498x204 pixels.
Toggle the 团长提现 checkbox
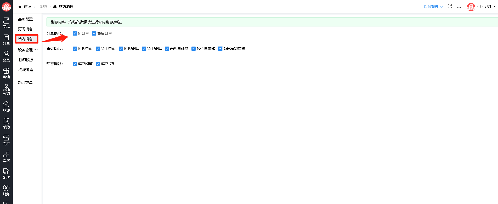point(121,49)
